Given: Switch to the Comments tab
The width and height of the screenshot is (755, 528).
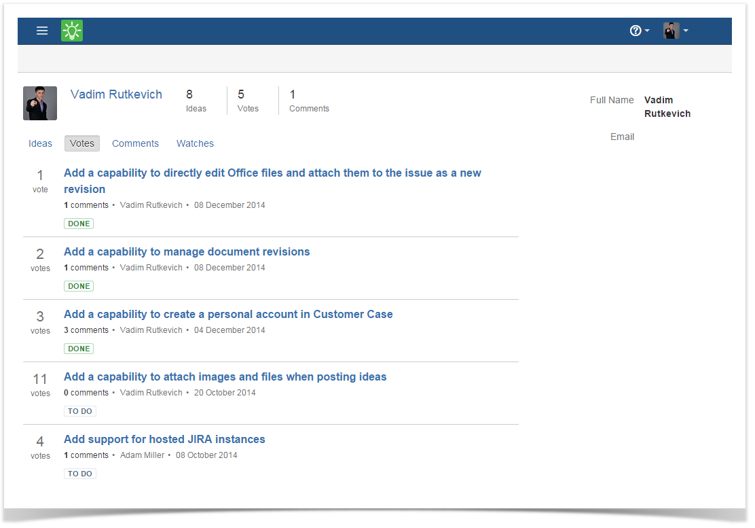Looking at the screenshot, I should point(135,143).
